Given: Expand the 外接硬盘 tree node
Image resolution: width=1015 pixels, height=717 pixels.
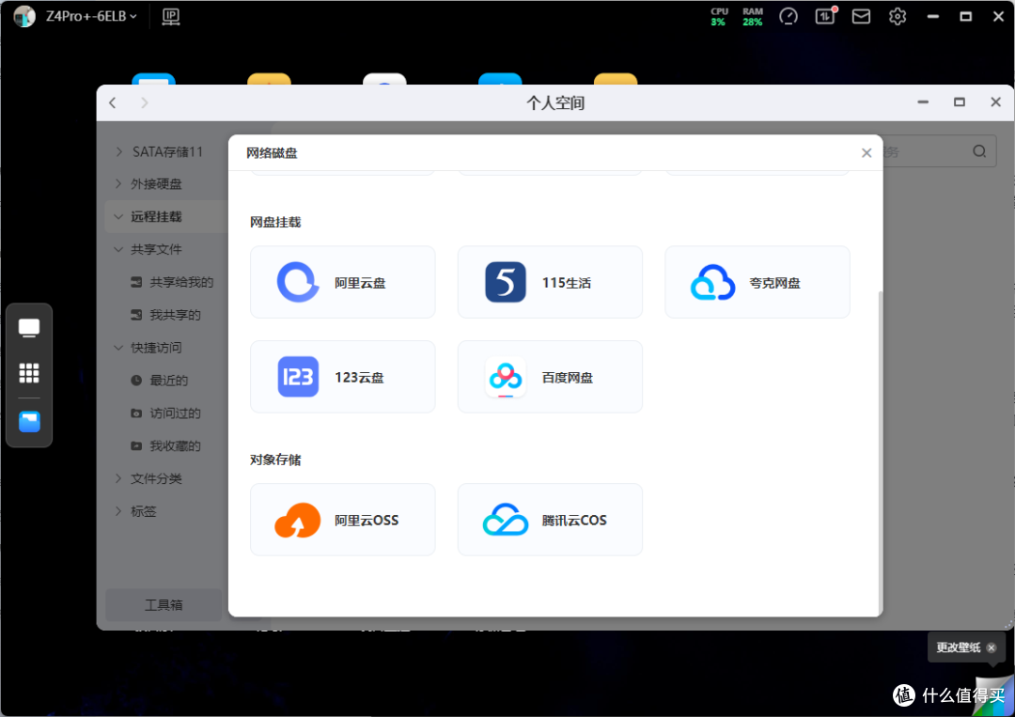Looking at the screenshot, I should (x=118, y=184).
